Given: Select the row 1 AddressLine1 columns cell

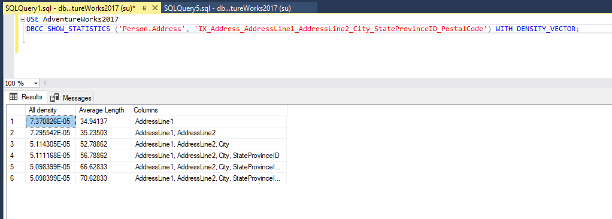Looking at the screenshot, I should 209,121.
